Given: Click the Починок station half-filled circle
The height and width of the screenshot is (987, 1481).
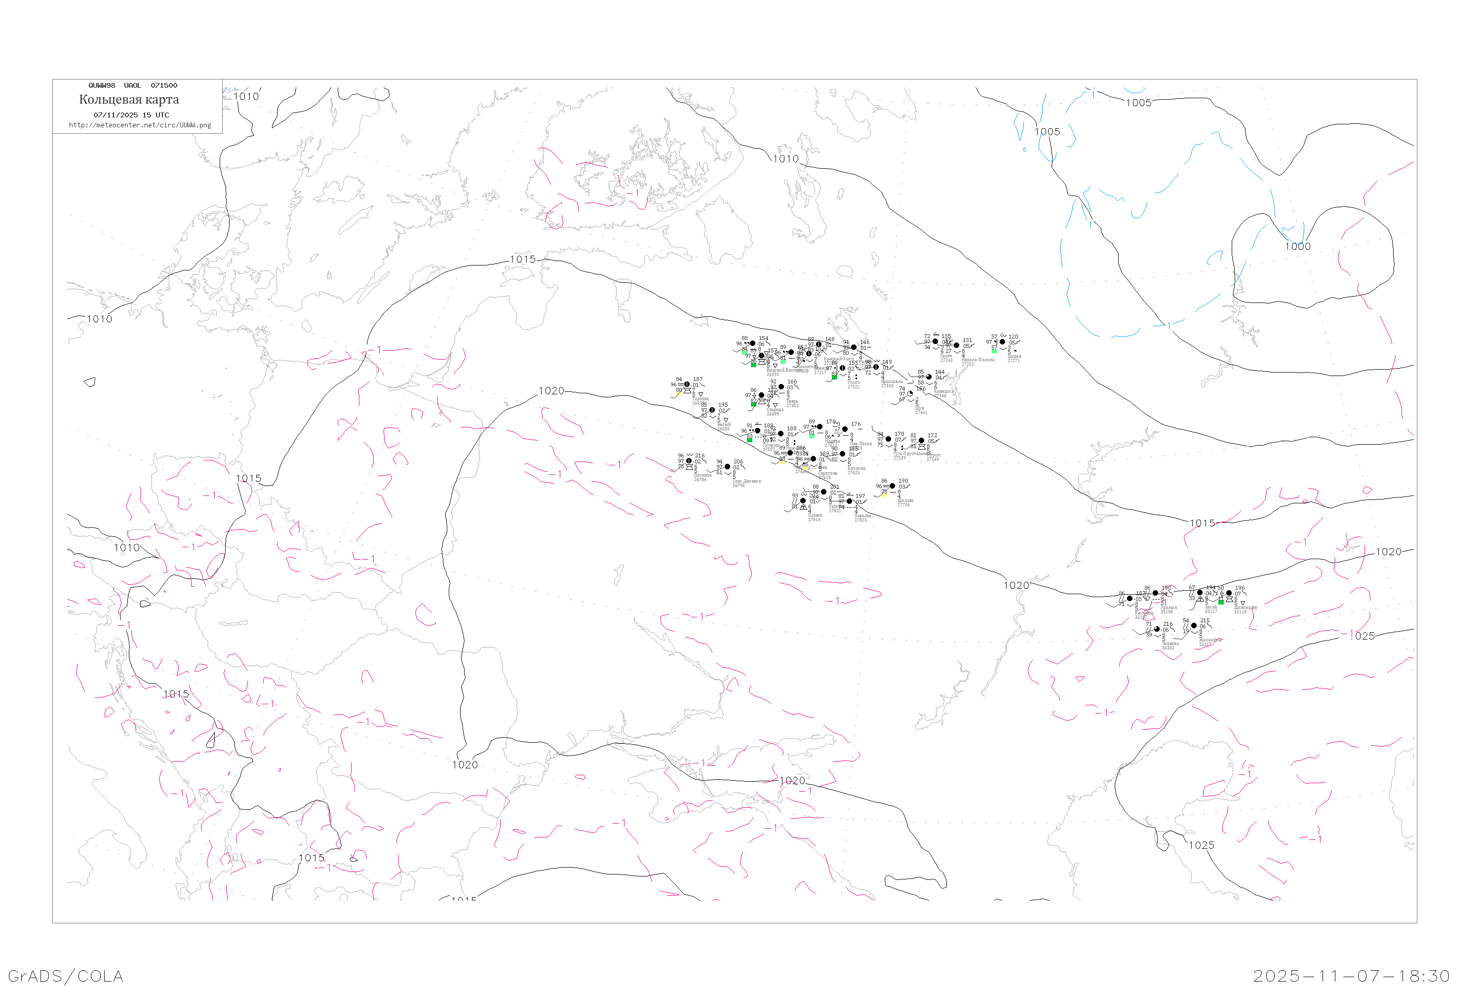Looking at the screenshot, I should 689,461.
